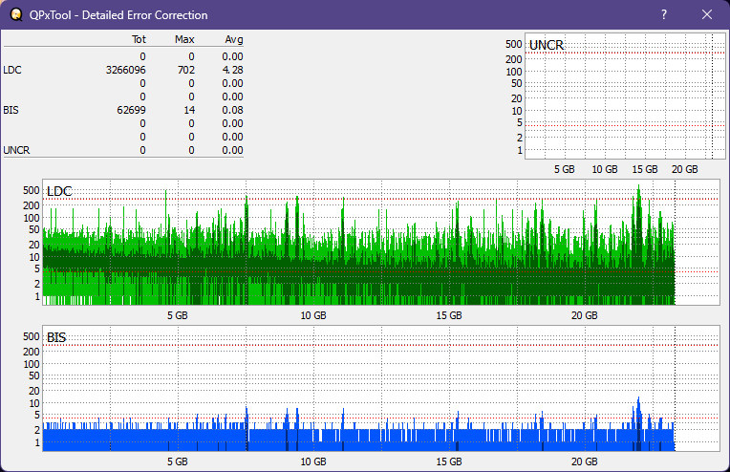Click the Max column header
The width and height of the screenshot is (730, 472).
coord(184,39)
